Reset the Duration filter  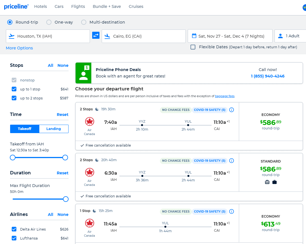[x=62, y=173]
